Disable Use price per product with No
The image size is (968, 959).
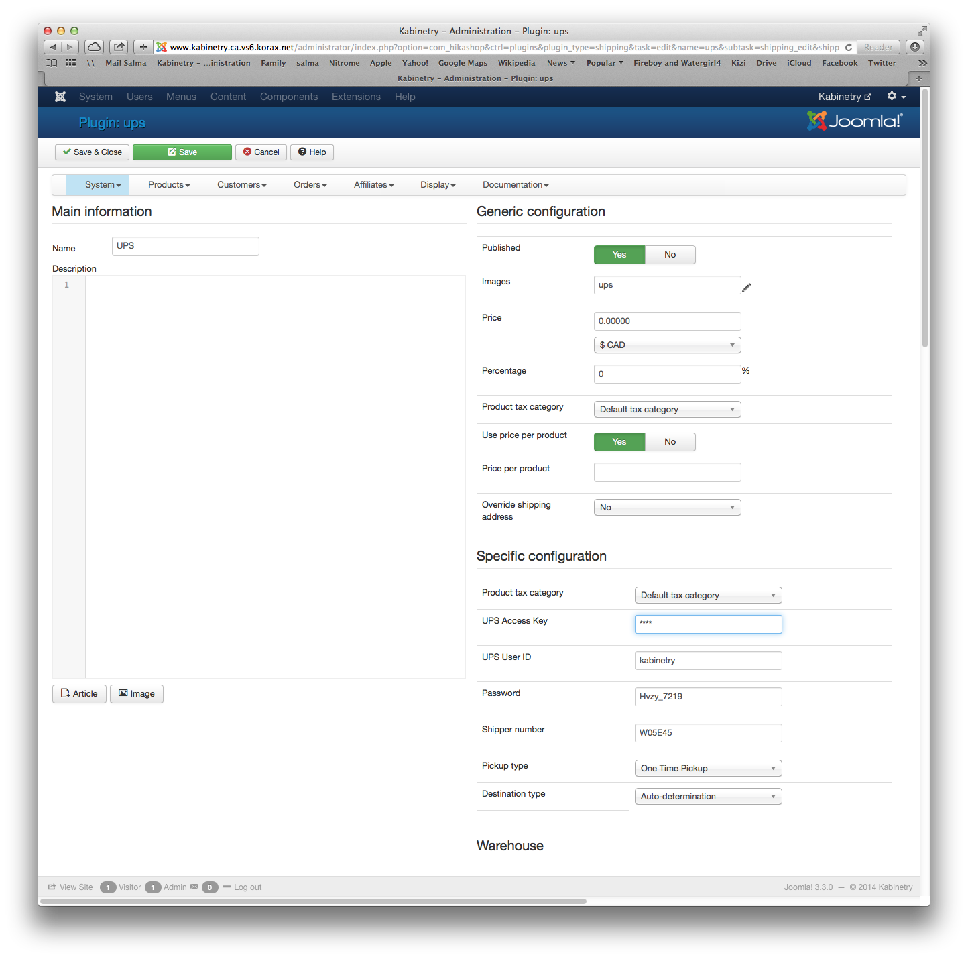pyautogui.click(x=670, y=442)
